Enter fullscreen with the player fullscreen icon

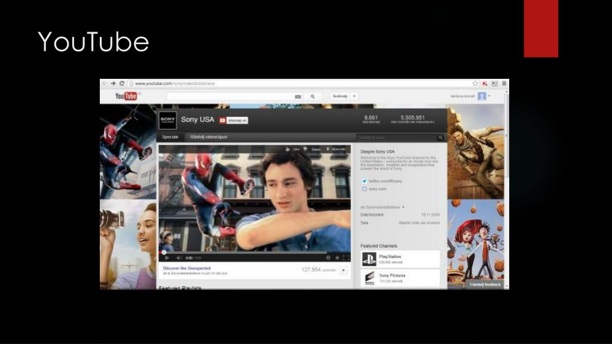click(345, 258)
